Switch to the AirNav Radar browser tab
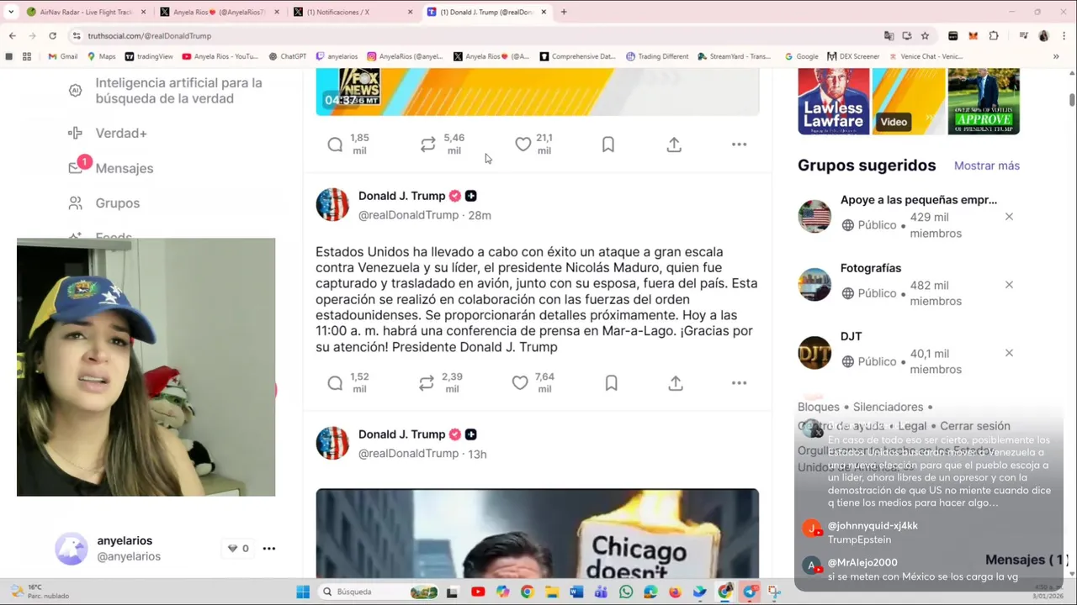The image size is (1077, 605). click(x=86, y=12)
